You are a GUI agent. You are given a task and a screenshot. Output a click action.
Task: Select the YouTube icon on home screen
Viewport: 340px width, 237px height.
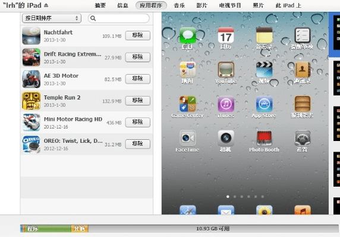(x=226, y=69)
